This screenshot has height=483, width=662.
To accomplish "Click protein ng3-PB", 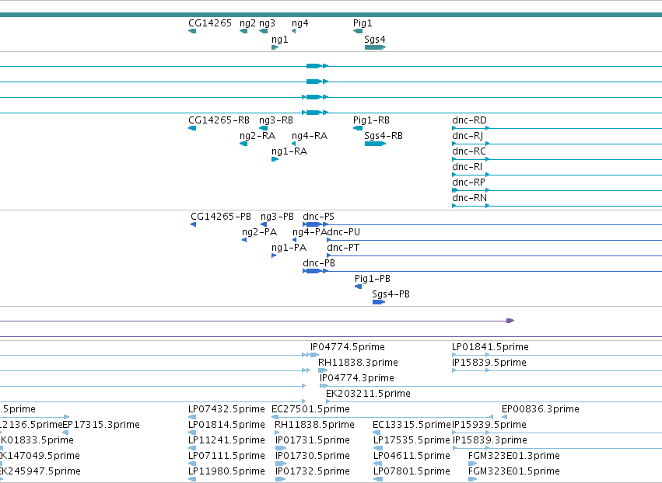I will point(277,217).
